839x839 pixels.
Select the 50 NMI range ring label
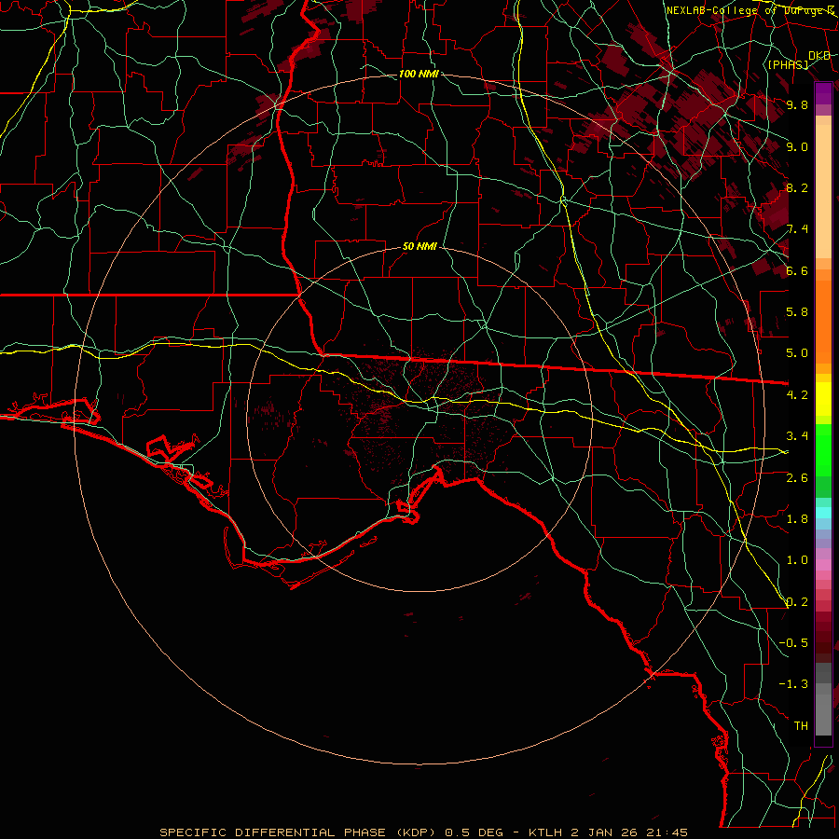[x=419, y=247]
